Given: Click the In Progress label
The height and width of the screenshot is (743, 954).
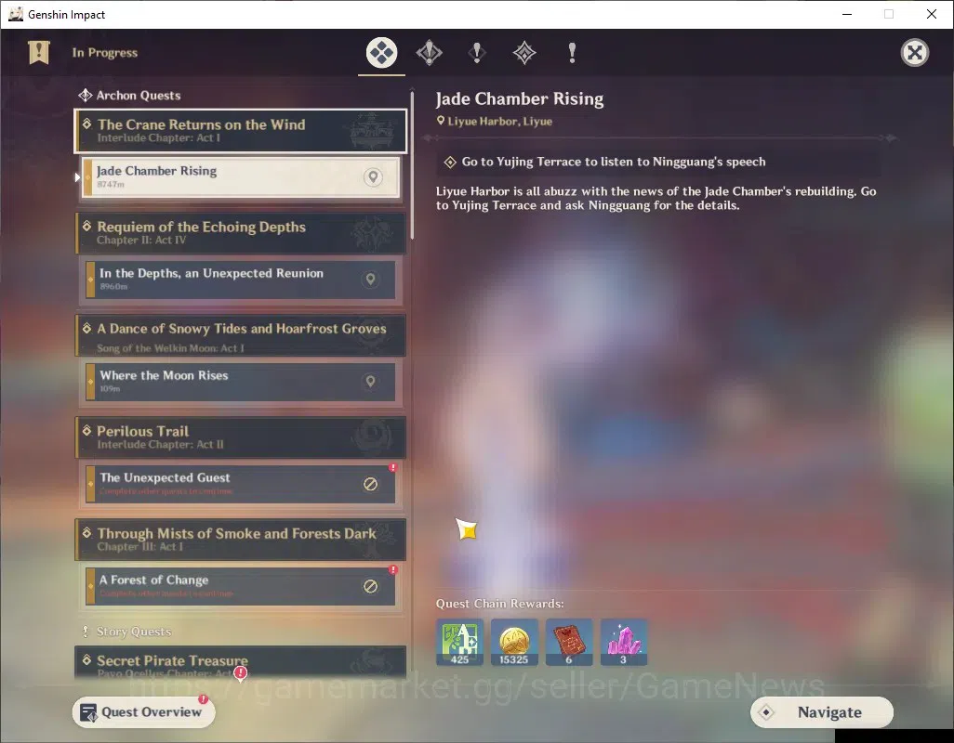Looking at the screenshot, I should [x=105, y=52].
